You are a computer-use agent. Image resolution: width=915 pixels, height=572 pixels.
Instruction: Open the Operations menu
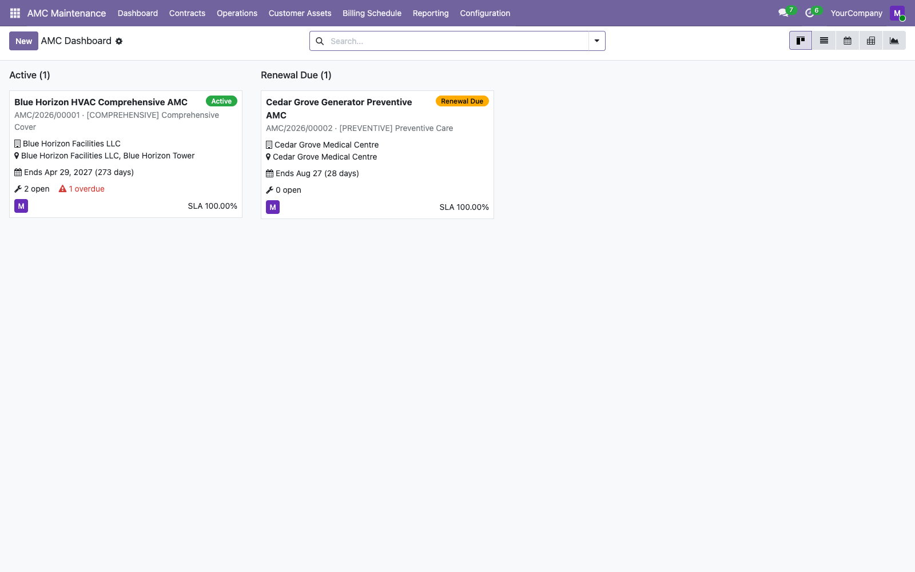click(x=237, y=13)
